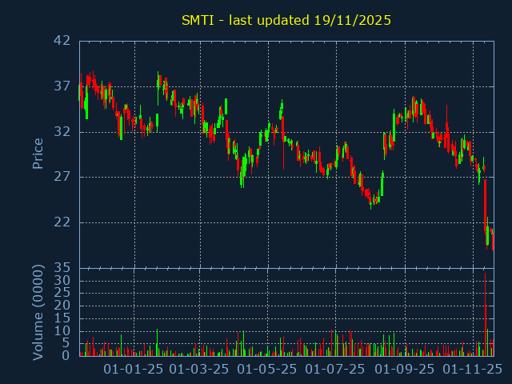Screen dimensions: 512x384
Task: Click the Price axis label
Action: coord(38,153)
